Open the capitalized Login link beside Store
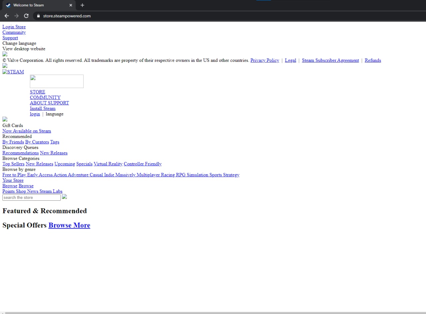 pyautogui.click(x=8, y=27)
